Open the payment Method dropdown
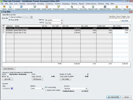 tap(42, 88)
